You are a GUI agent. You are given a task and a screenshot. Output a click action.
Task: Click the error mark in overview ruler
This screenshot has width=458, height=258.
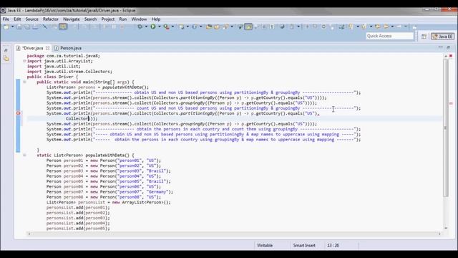451,103
